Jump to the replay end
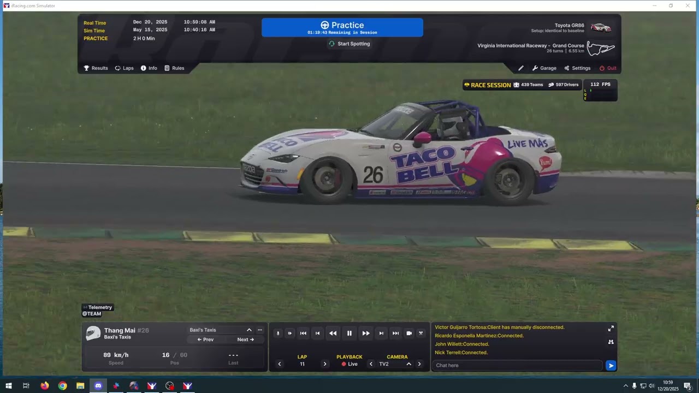699x393 pixels. [395, 333]
